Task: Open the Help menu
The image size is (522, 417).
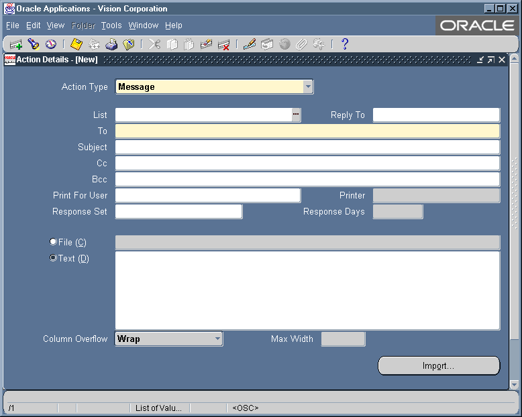Action: (174, 25)
